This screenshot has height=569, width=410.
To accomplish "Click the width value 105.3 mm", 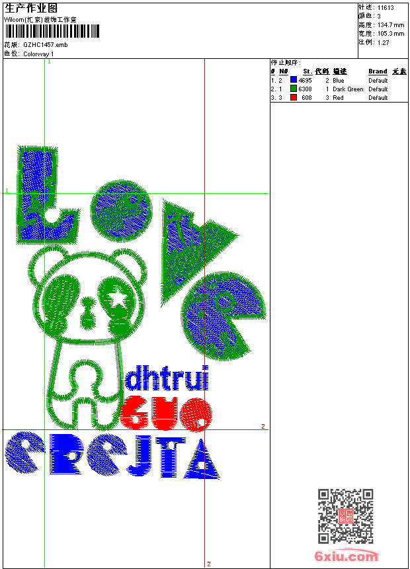I will [x=391, y=34].
